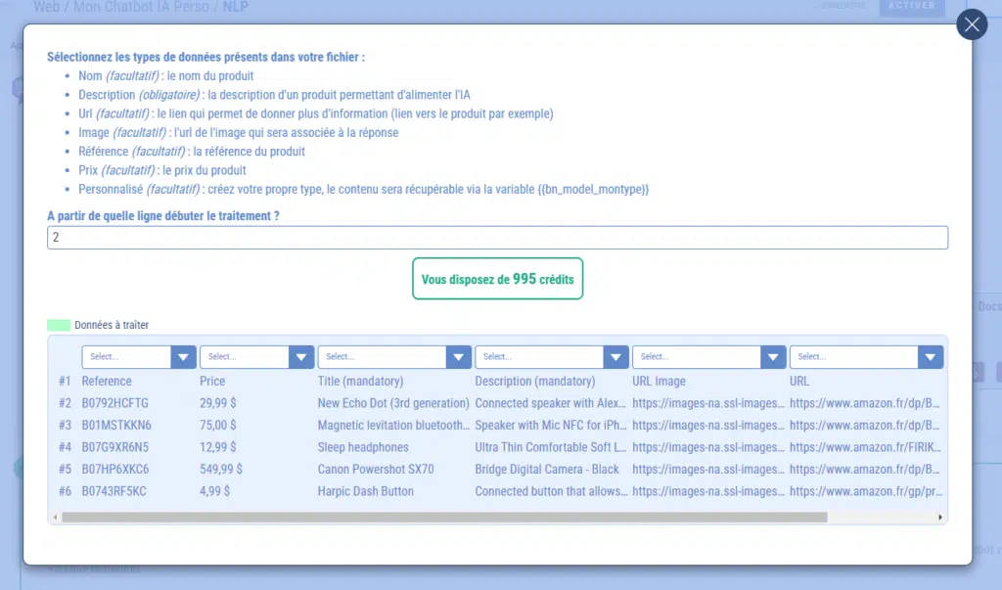The image size is (1002, 590).
Task: Open the dropdown above the Price column
Action: coord(256,357)
